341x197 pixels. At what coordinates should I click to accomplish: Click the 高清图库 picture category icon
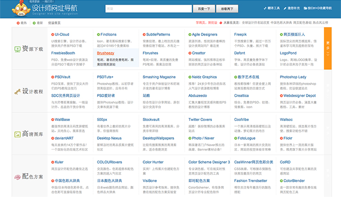[18, 134]
